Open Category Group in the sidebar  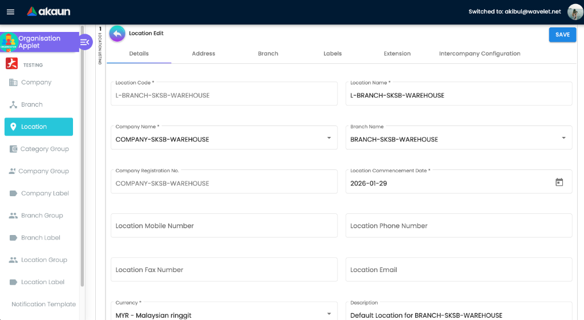(x=39, y=149)
